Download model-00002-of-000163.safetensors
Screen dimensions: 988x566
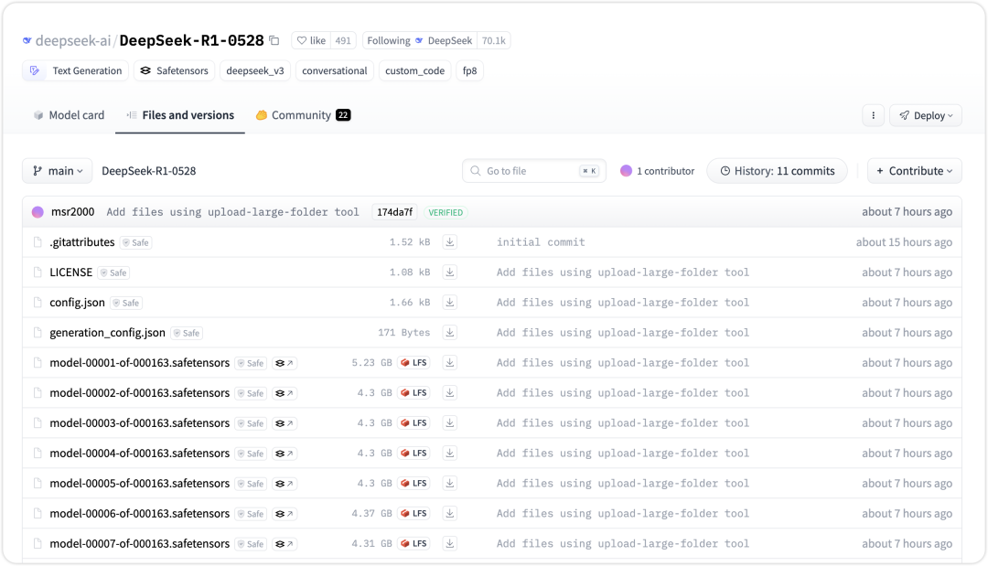coord(450,393)
